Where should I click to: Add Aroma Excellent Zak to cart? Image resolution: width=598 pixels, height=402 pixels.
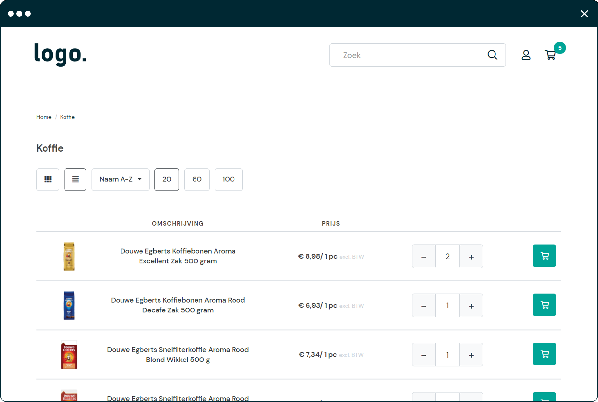coord(545,256)
